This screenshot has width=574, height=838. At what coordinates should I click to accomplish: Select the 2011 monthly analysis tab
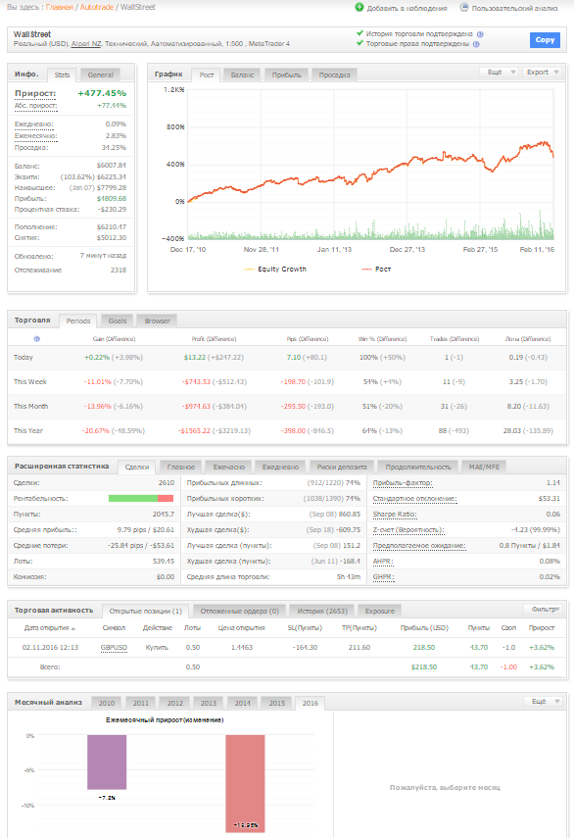tap(140, 703)
